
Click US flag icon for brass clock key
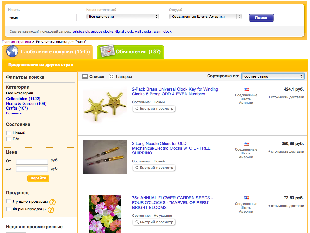point(246,90)
